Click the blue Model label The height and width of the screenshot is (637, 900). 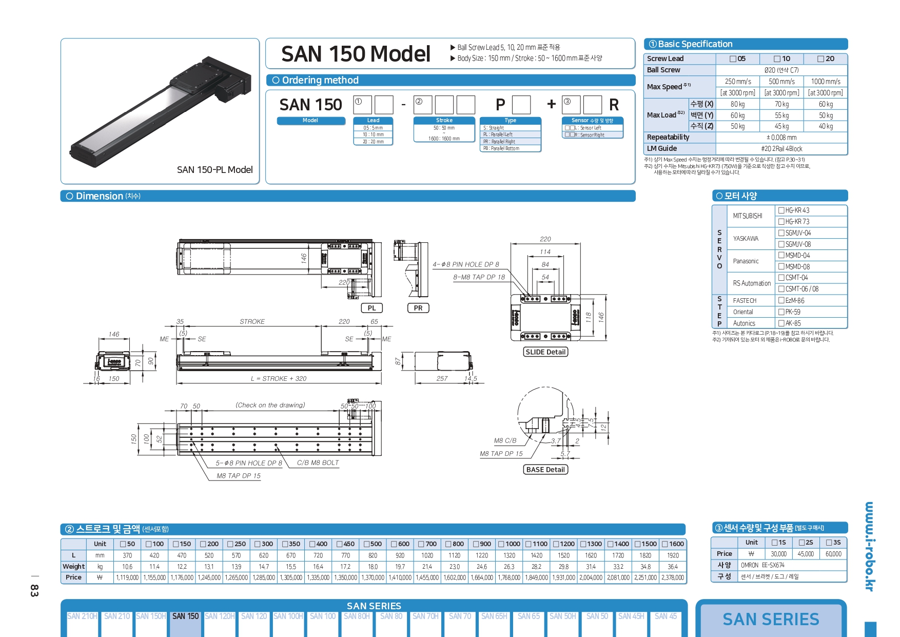(x=311, y=121)
